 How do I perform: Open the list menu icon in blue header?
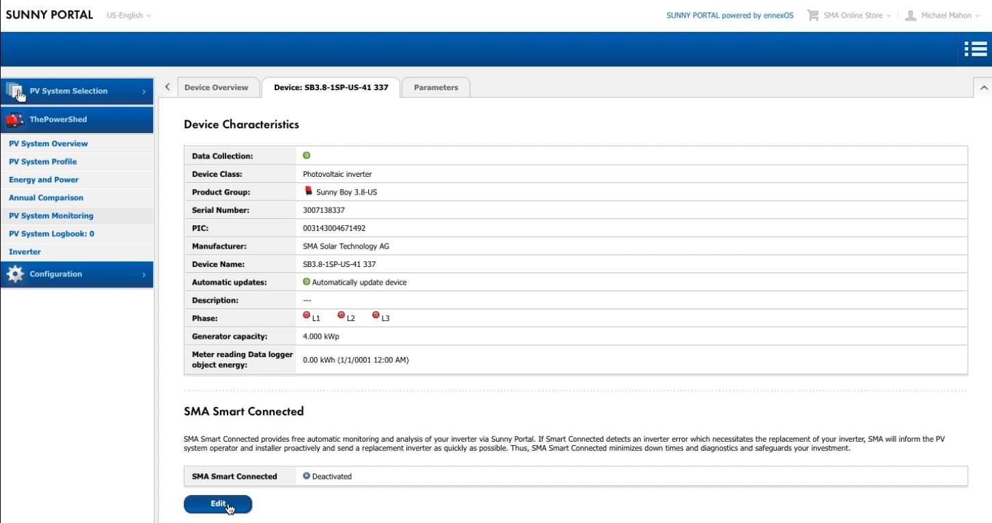click(975, 48)
